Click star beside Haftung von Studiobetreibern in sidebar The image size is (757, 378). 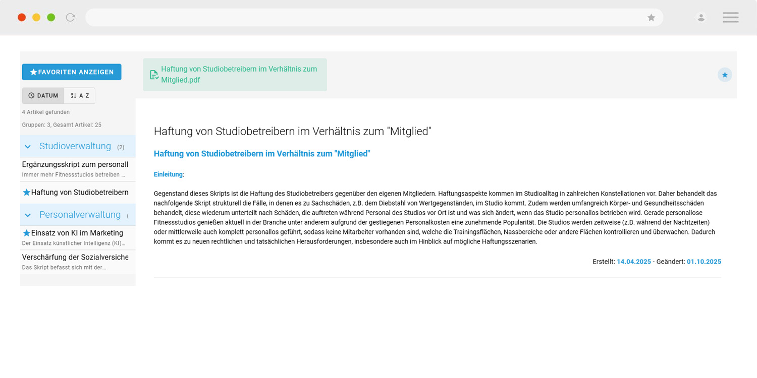tap(26, 193)
